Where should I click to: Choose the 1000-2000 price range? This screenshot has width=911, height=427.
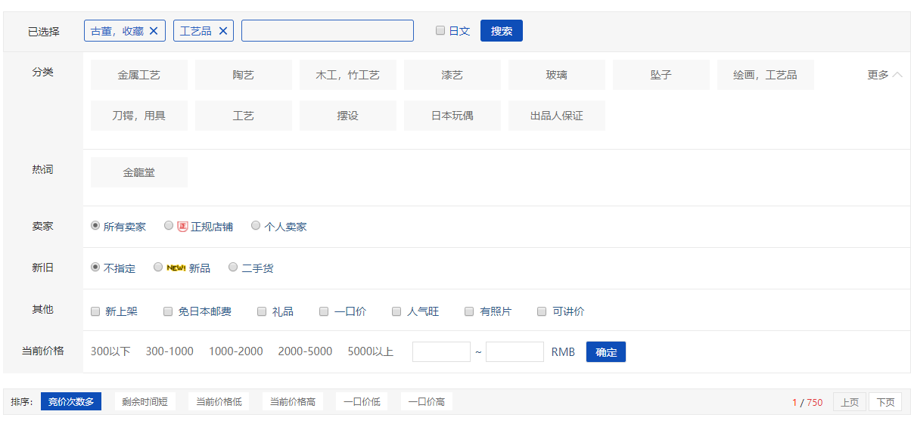(236, 351)
